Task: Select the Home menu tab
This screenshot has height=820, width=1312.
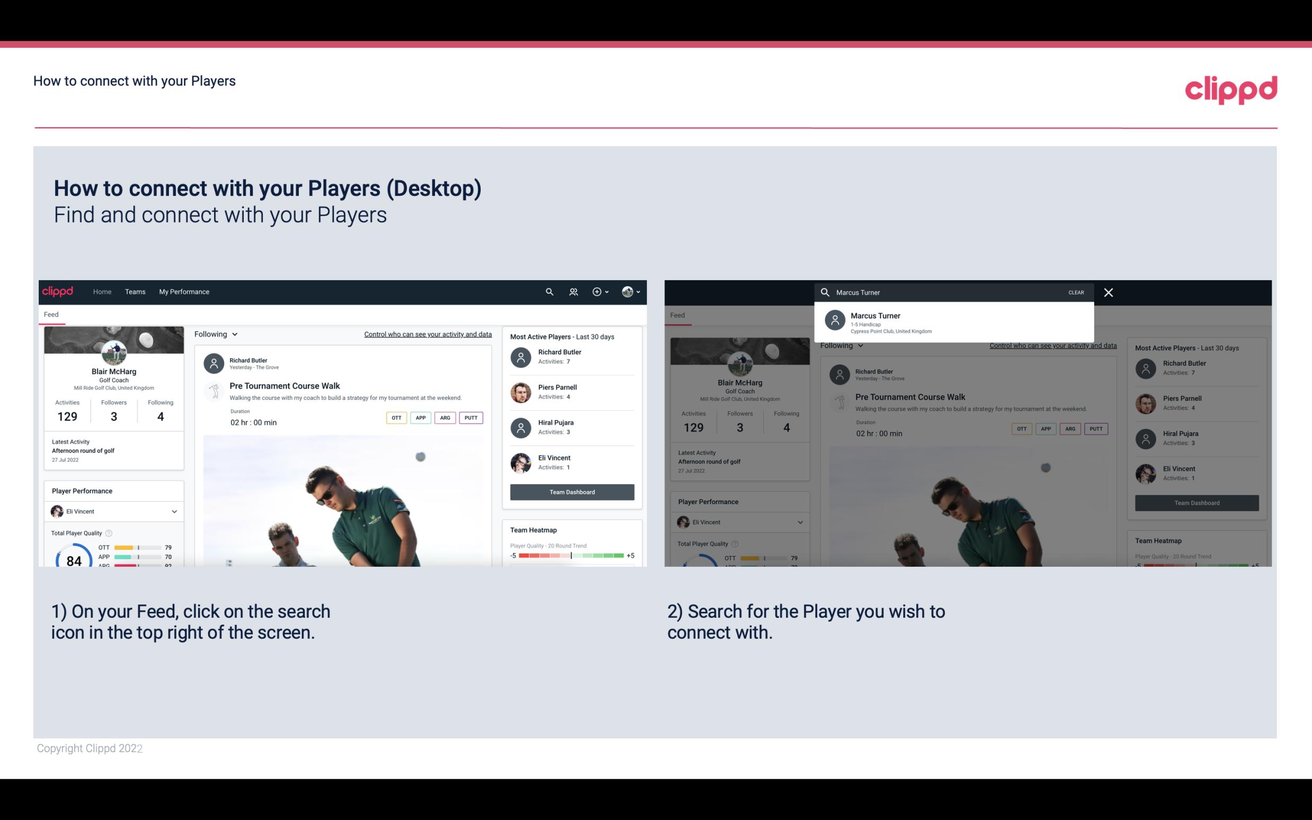Action: click(x=102, y=292)
